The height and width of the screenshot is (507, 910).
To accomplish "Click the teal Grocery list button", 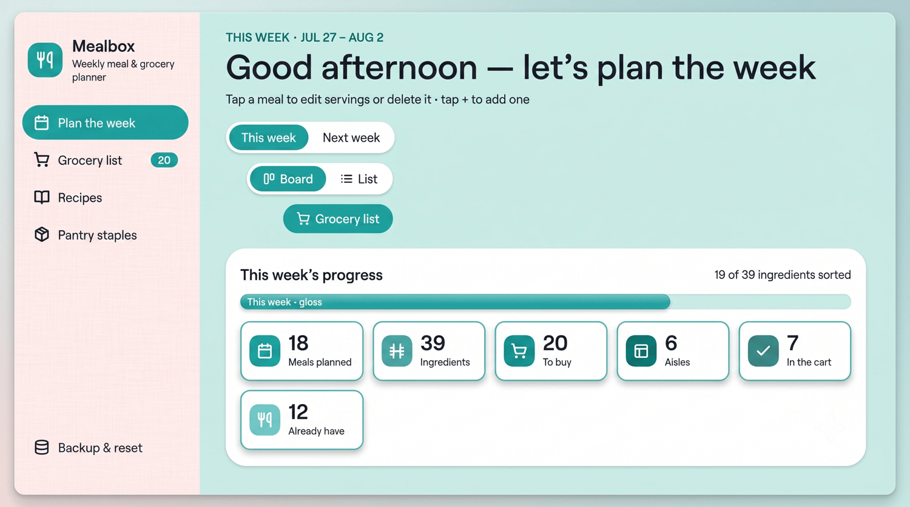I will (x=338, y=219).
